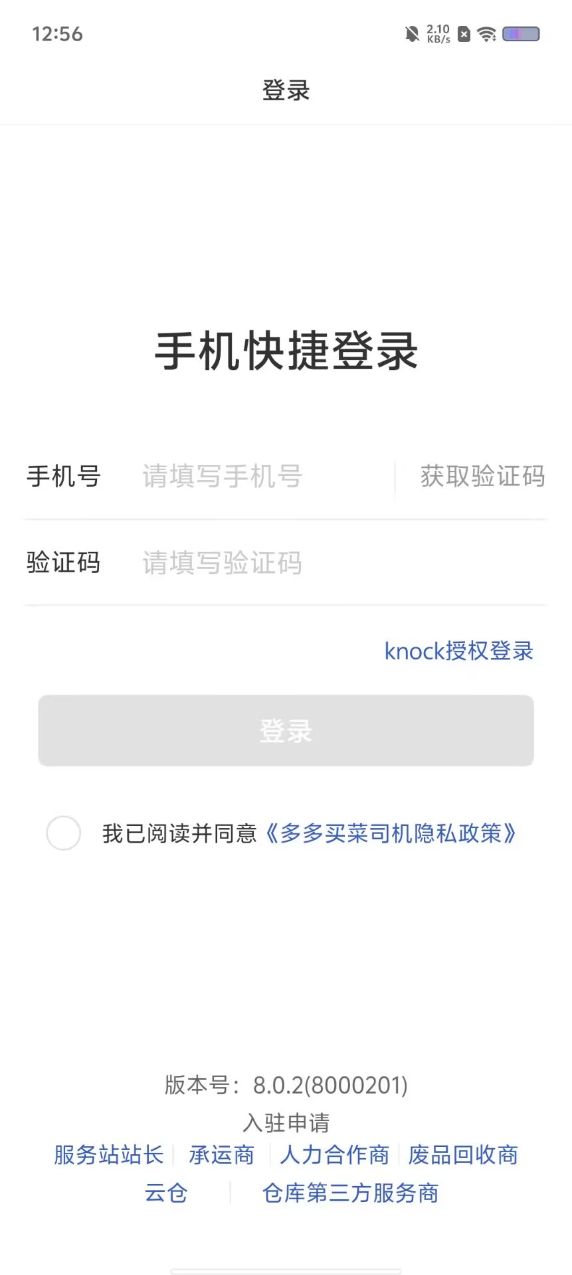The image size is (572, 1275).
Task: Check the privacy policy agreement circle
Action: [64, 833]
